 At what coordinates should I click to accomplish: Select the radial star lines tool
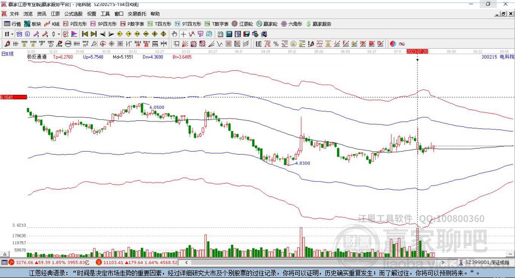(x=111, y=44)
